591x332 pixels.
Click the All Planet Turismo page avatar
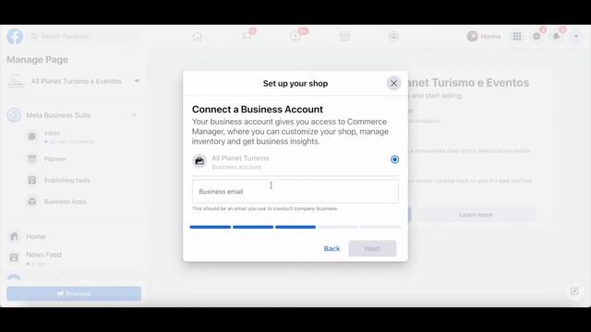pos(17,81)
